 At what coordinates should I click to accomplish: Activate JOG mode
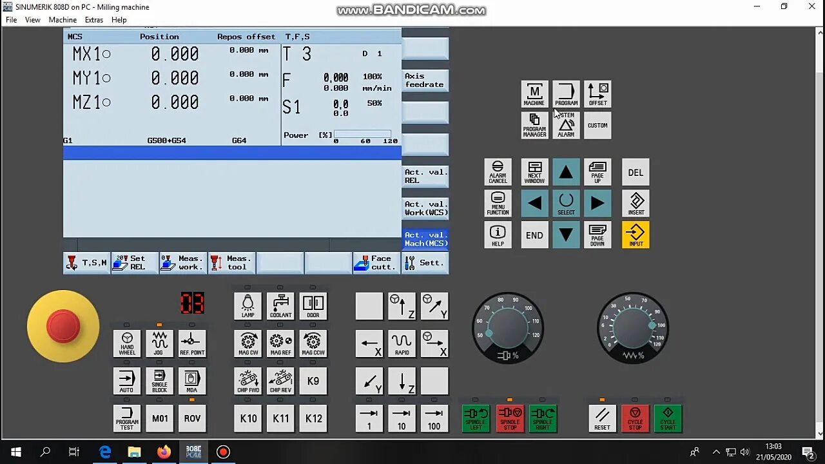[x=159, y=343]
